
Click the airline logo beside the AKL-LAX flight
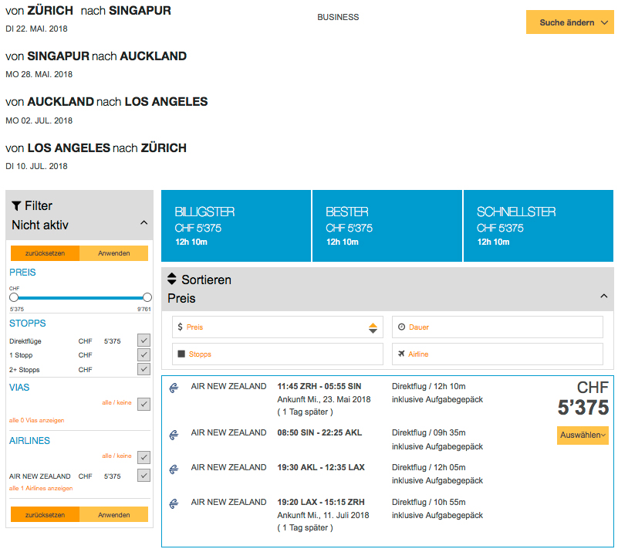pos(173,469)
